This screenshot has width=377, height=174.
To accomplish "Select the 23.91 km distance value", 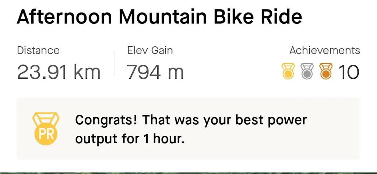I will tap(59, 72).
